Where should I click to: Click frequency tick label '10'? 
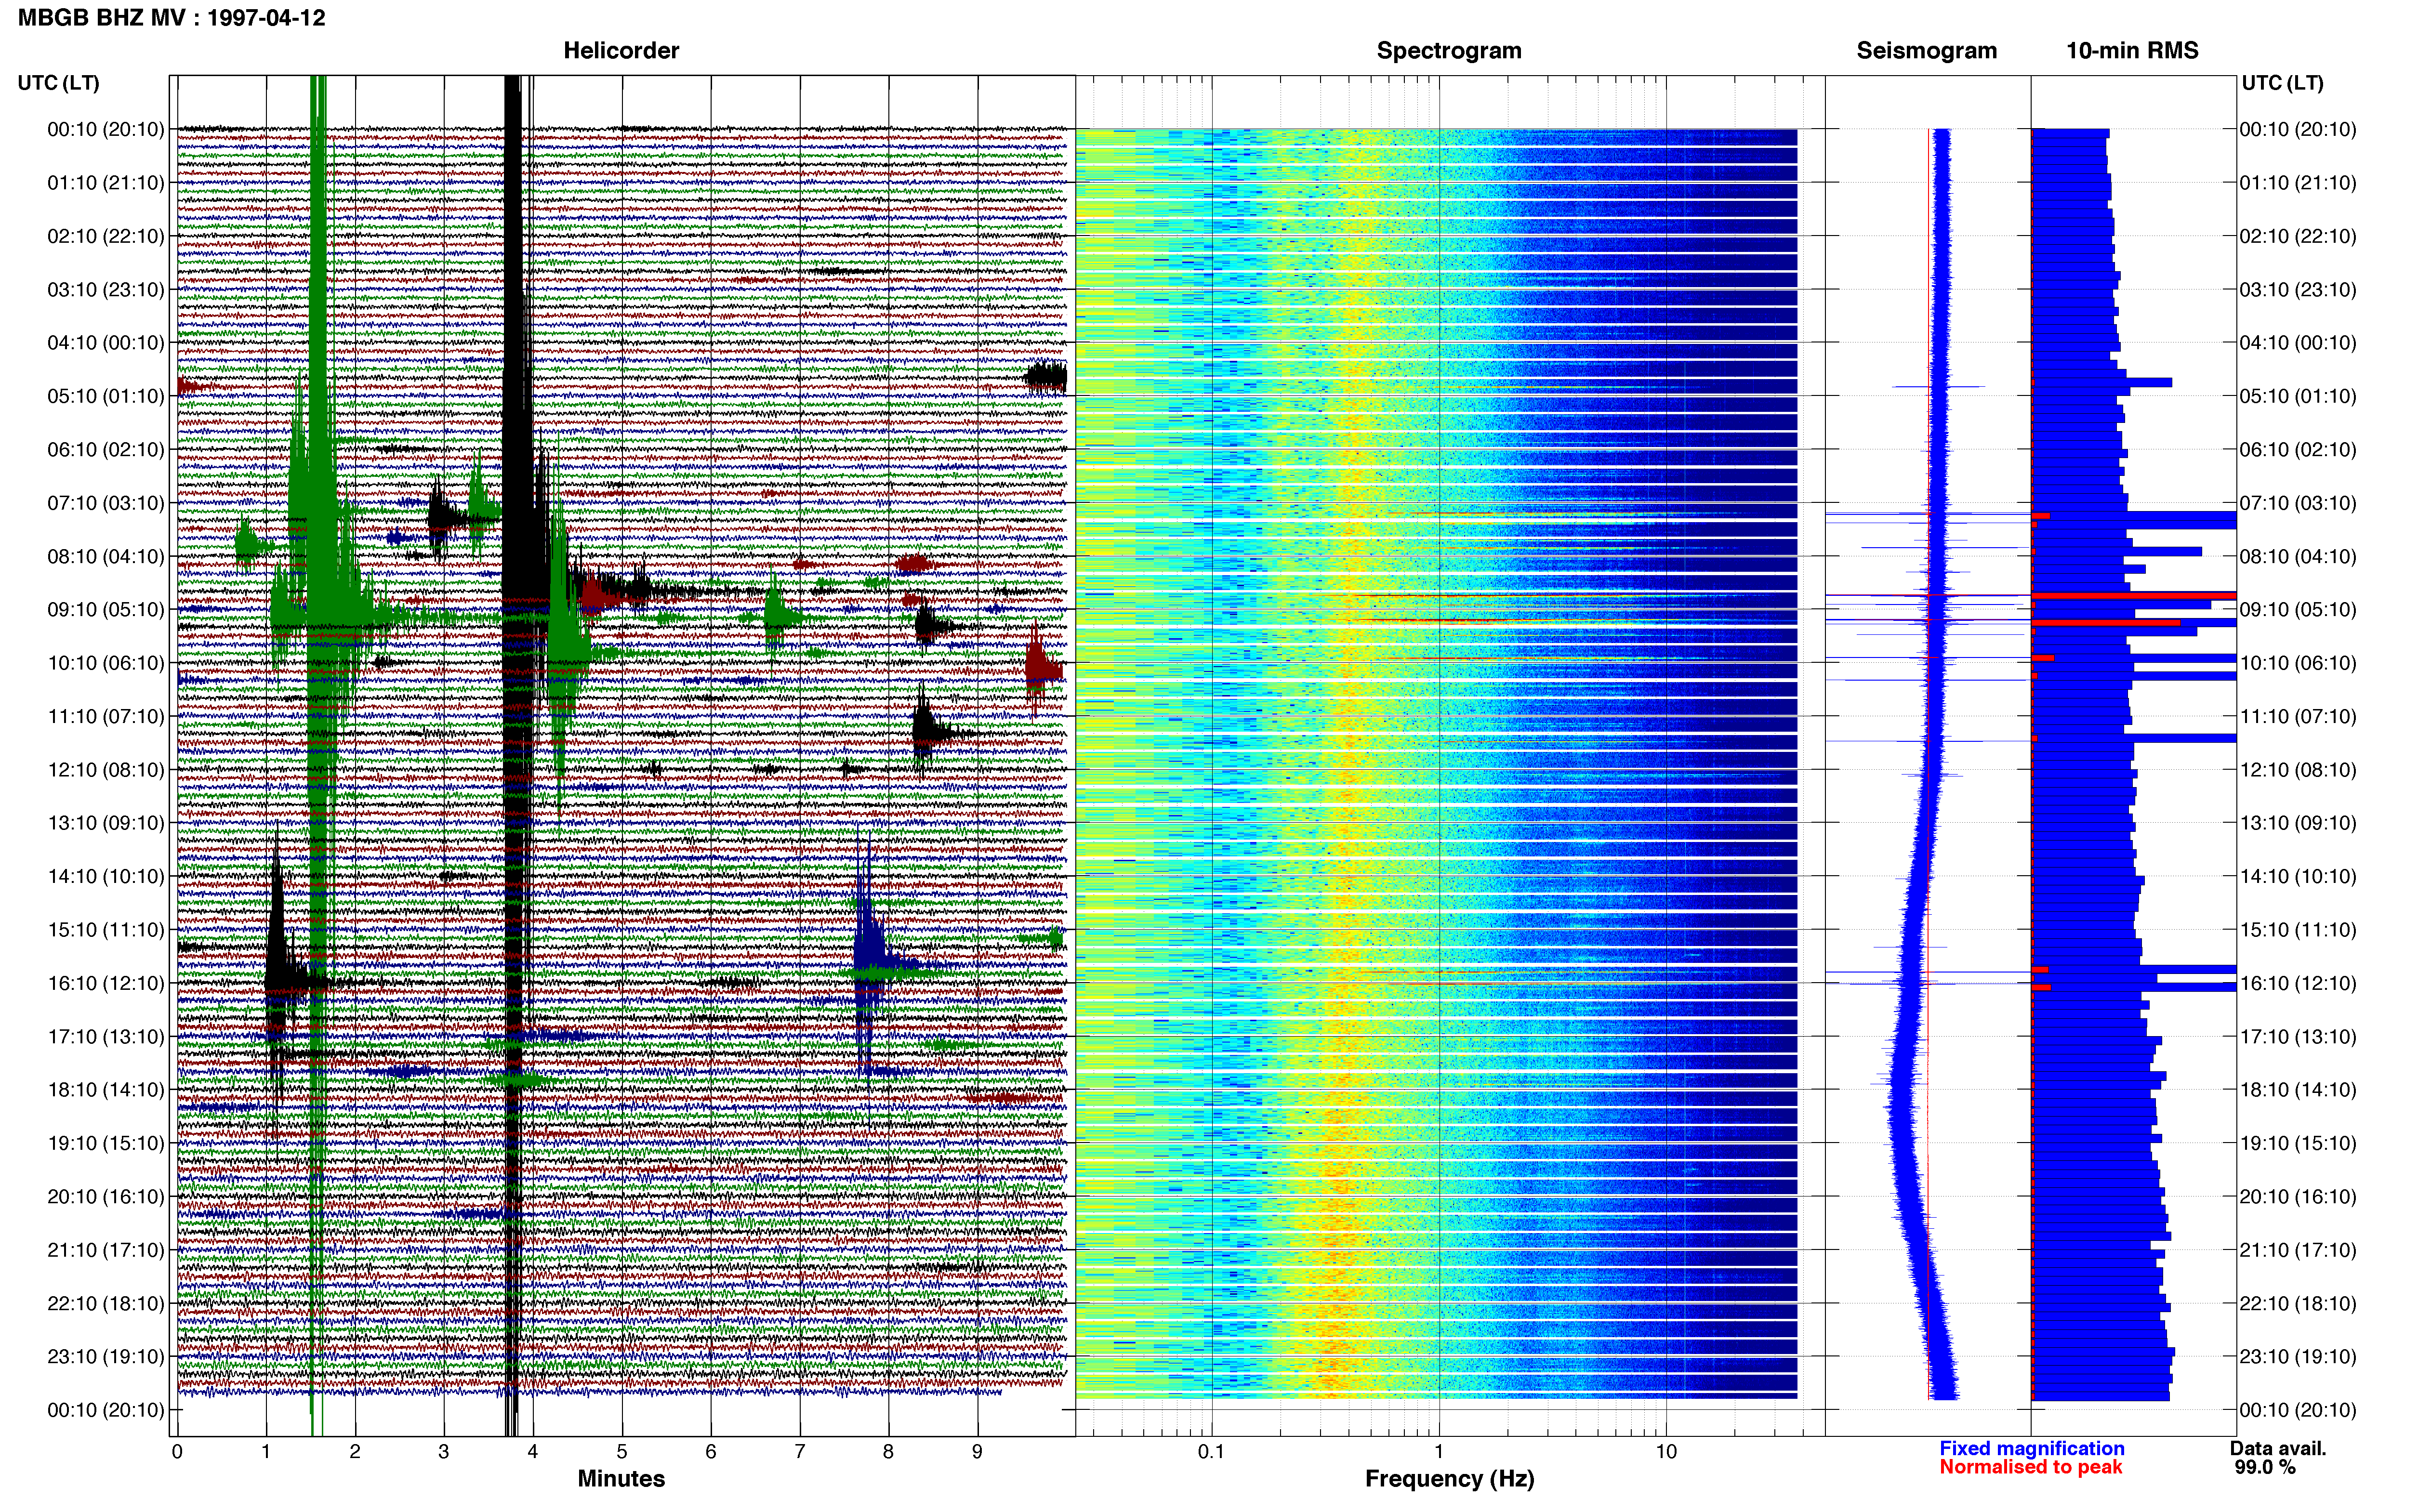coord(1665,1452)
